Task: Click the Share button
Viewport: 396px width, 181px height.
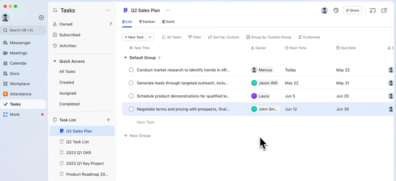Action: point(352,11)
